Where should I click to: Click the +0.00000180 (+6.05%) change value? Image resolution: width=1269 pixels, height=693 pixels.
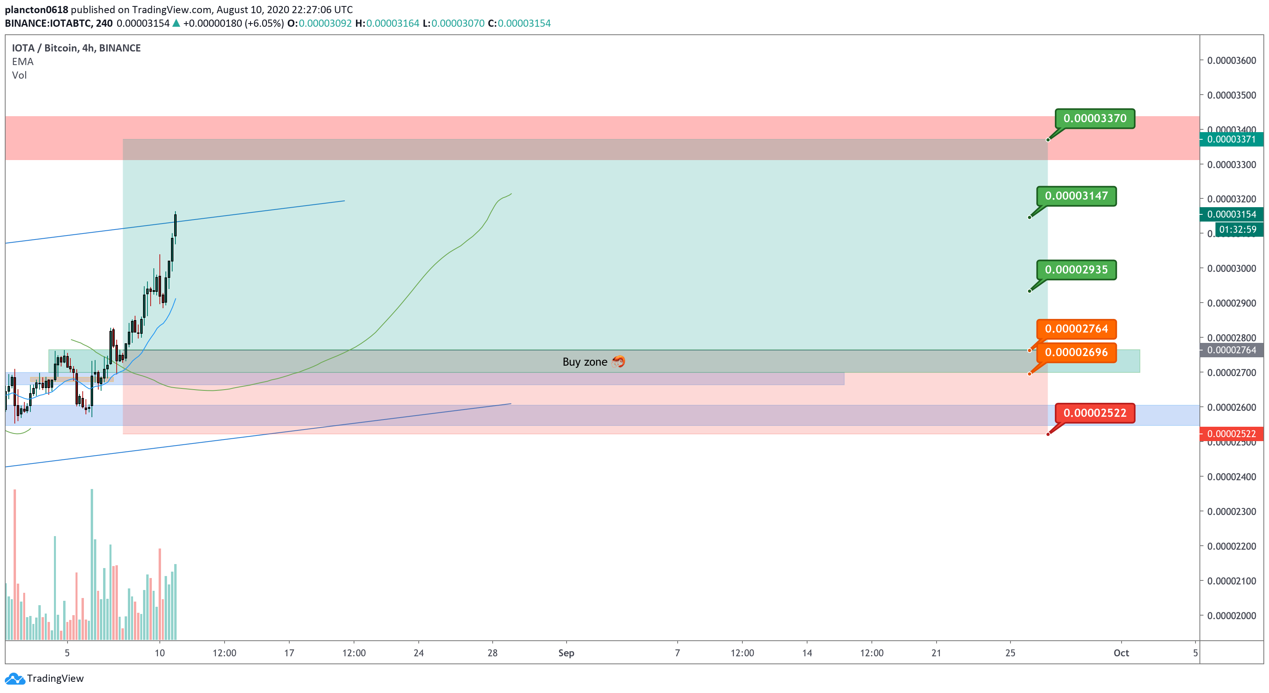tap(233, 23)
